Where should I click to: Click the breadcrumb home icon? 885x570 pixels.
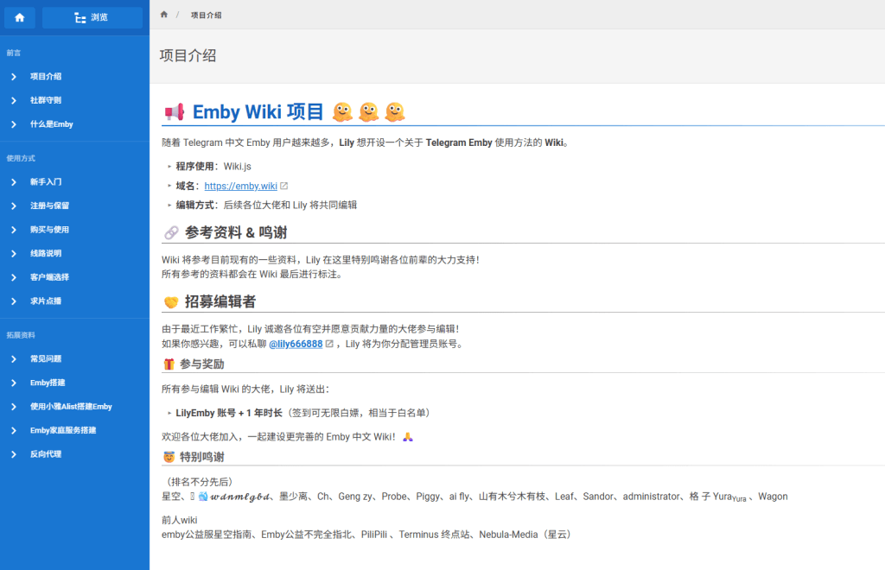(x=164, y=15)
